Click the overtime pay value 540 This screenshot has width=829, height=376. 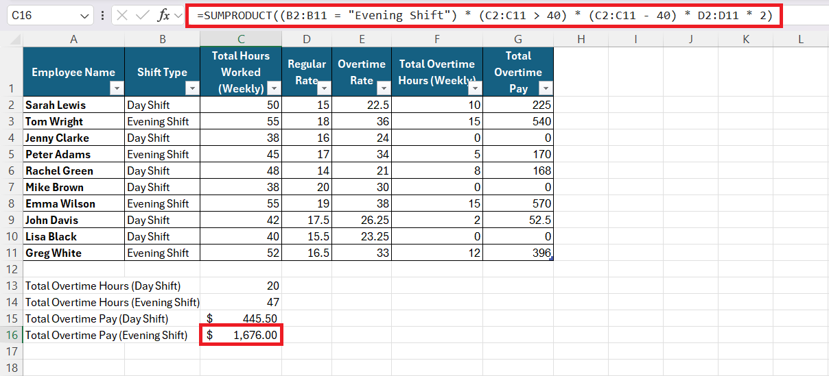[518, 121]
